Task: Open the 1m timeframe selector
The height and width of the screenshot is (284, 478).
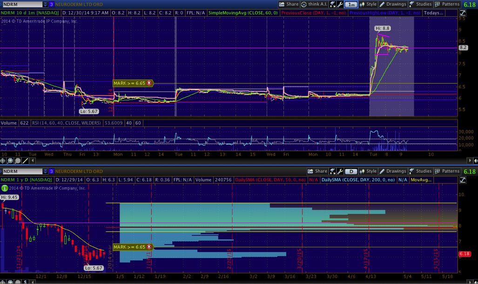Action: click(x=351, y=4)
